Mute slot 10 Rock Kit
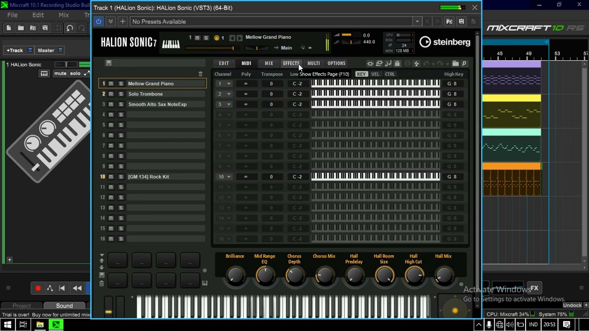This screenshot has width=589, height=331. tap(111, 177)
